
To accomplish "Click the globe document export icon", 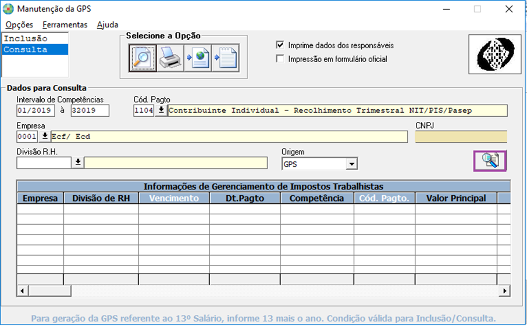I will [x=198, y=58].
